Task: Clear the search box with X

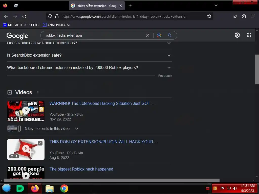Action: 148,35
